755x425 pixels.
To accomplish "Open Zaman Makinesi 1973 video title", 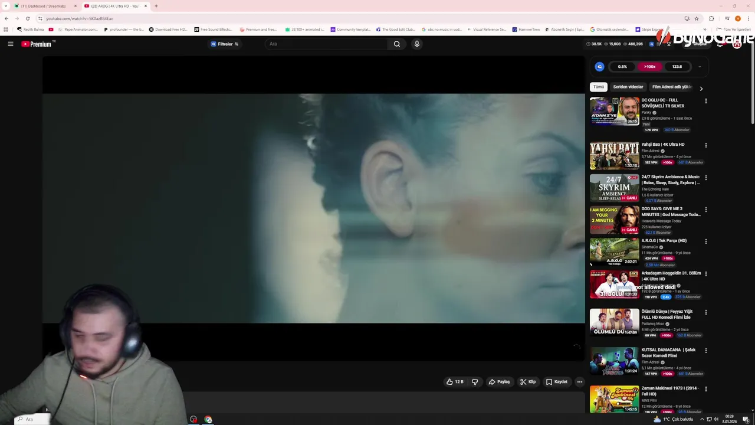I will tap(670, 391).
